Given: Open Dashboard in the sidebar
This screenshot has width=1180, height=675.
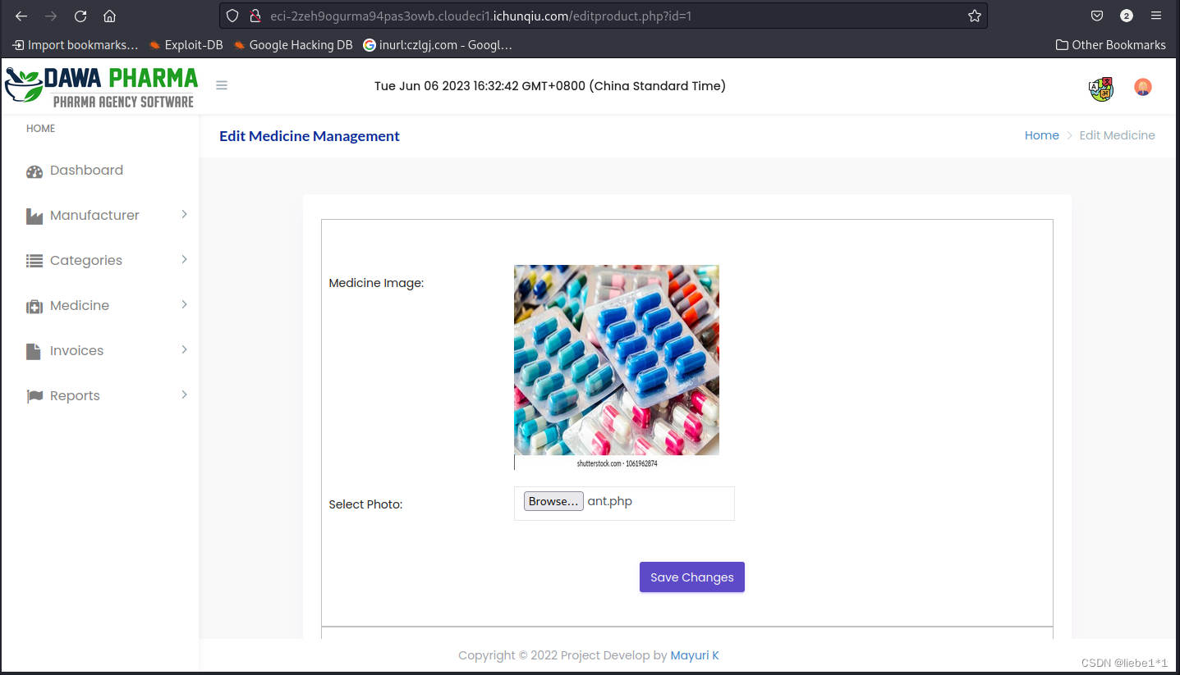Looking at the screenshot, I should point(99,171).
